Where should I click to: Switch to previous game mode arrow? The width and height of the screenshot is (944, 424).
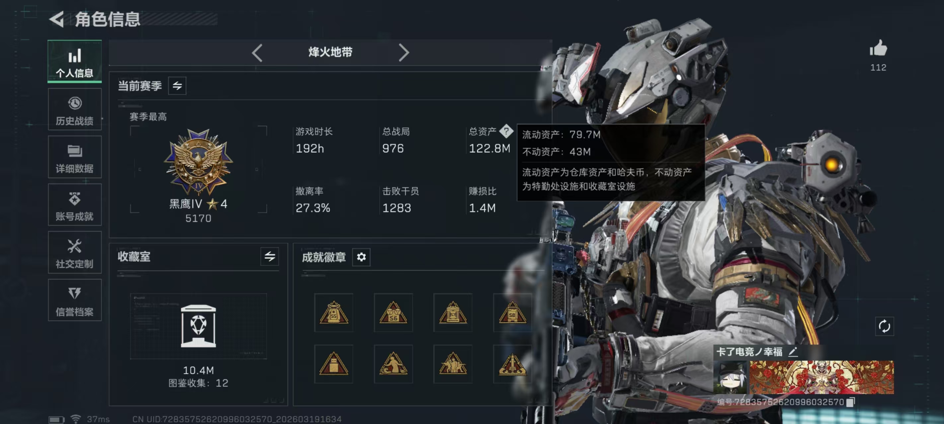click(x=257, y=53)
